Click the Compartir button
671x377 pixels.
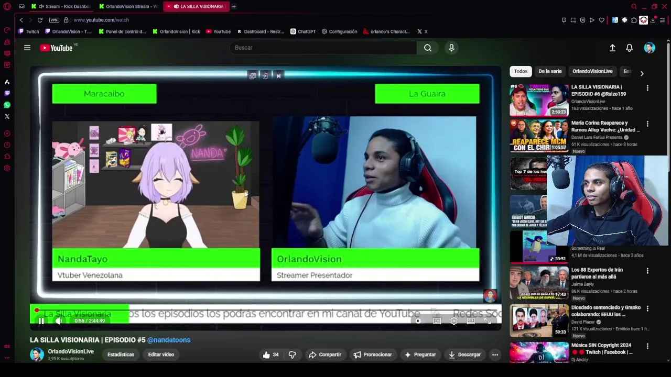(x=324, y=354)
